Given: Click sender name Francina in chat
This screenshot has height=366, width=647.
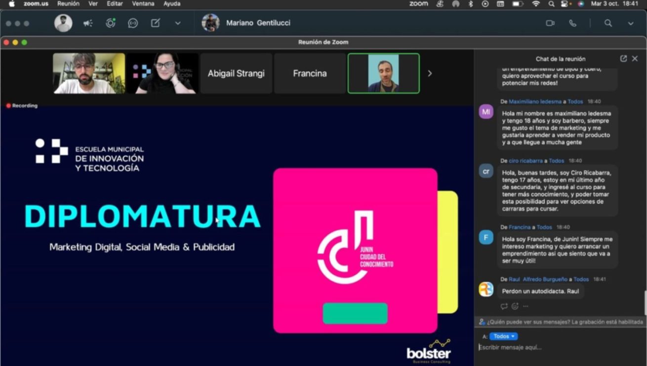Looking at the screenshot, I should click(520, 227).
